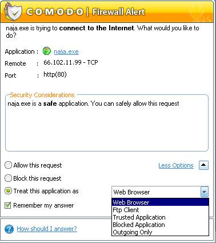Toggle the Remember my answer checkbox

pyautogui.click(x=8, y=205)
